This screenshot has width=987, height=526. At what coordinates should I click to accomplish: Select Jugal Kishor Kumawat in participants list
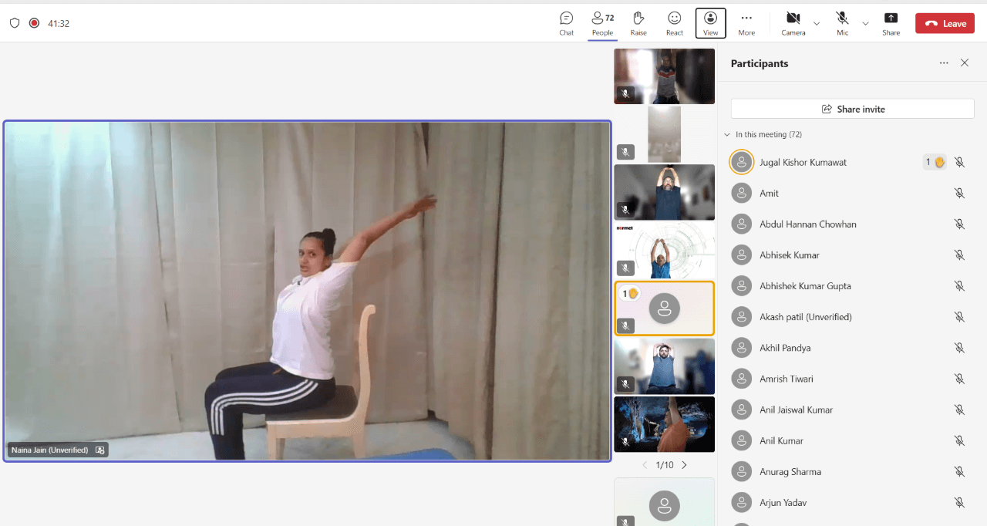802,163
